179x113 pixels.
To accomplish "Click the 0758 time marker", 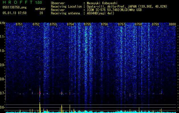I will (x=138, y=24).
